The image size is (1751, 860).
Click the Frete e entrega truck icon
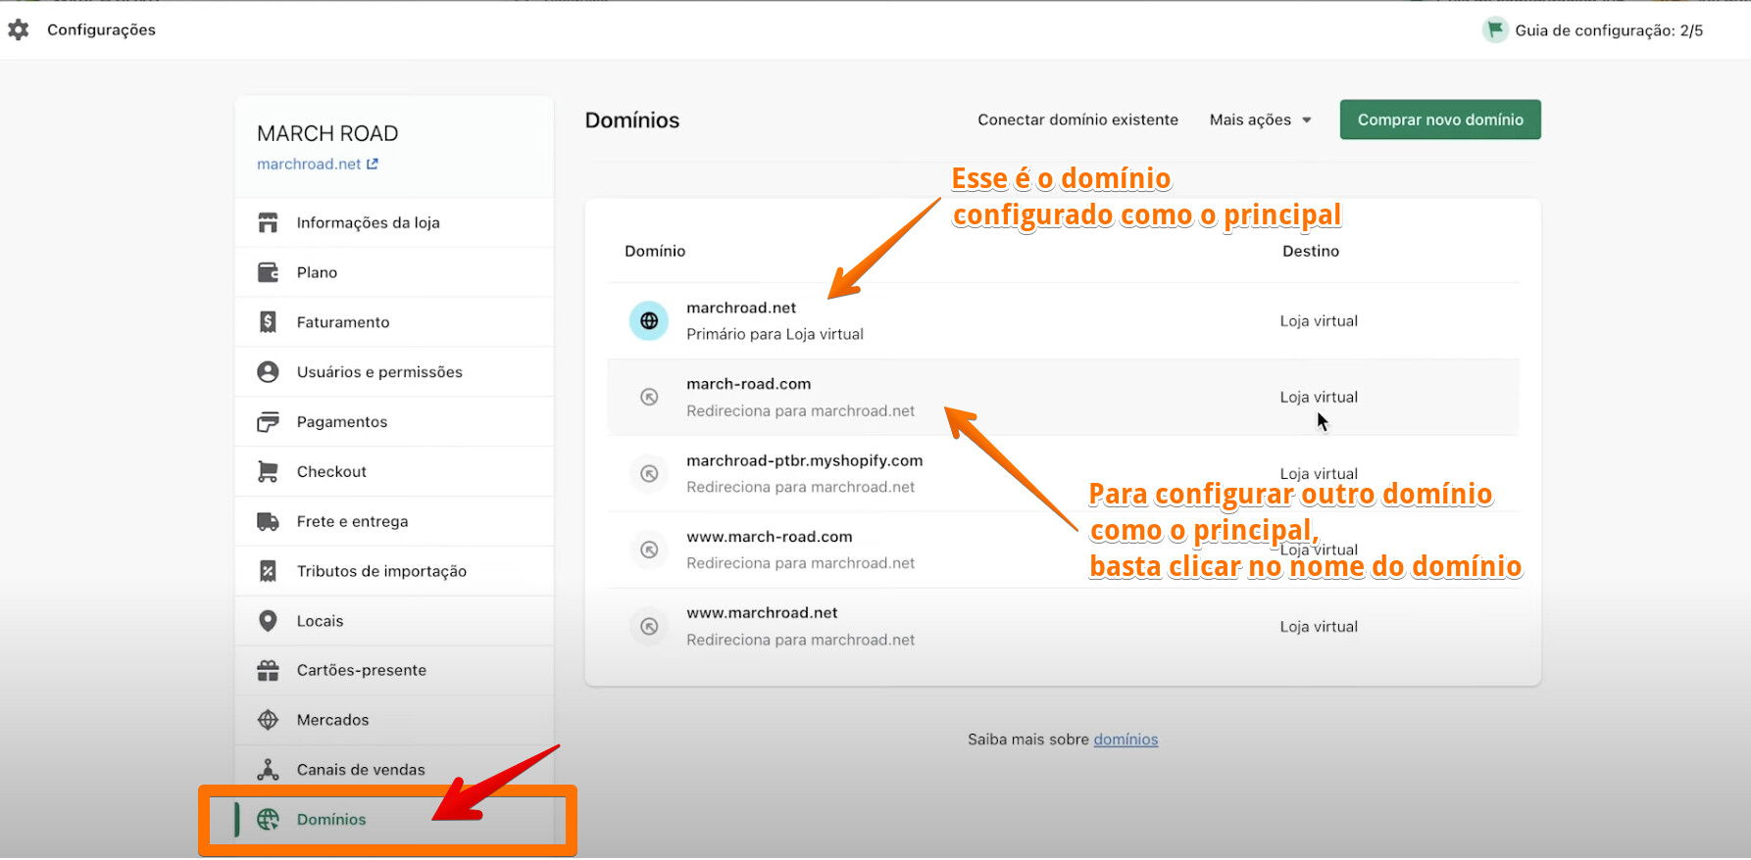coord(268,522)
